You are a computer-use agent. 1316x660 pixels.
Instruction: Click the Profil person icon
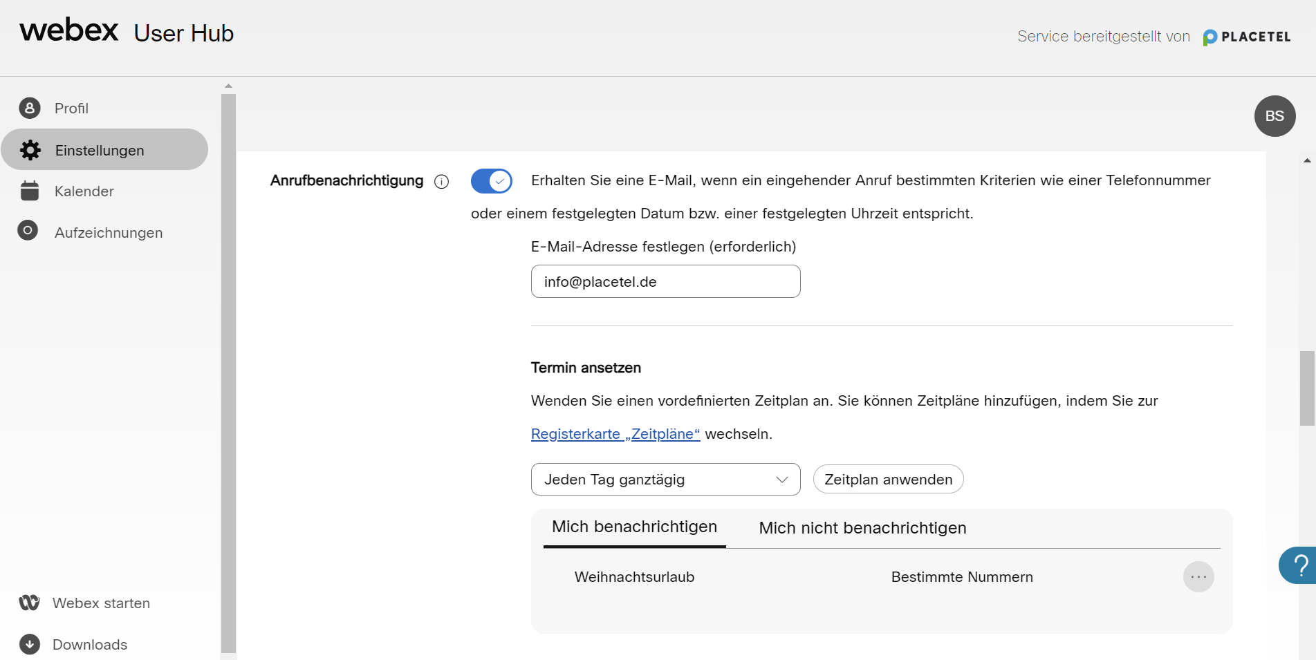point(29,109)
